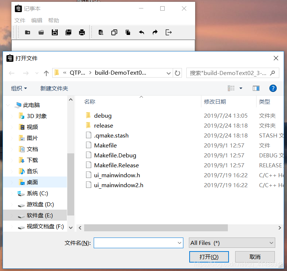The height and width of the screenshot is (271, 287).
Task: Click the 文件名 input field
Action: coord(136,243)
